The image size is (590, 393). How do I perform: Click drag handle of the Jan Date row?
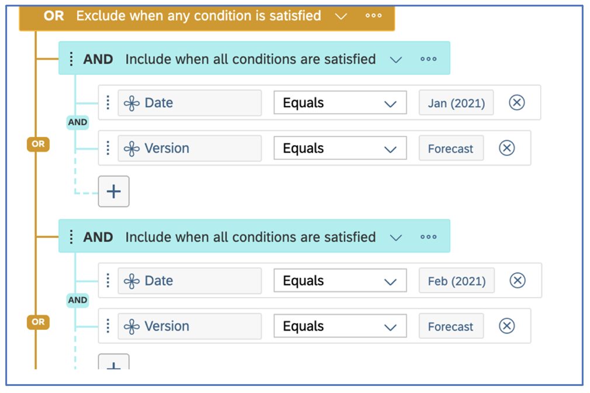click(x=108, y=102)
